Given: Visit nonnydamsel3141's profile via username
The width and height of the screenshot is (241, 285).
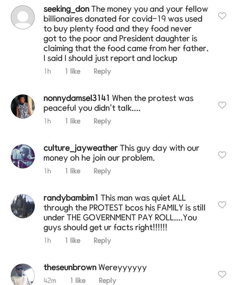Looking at the screenshot, I should coord(77,98).
